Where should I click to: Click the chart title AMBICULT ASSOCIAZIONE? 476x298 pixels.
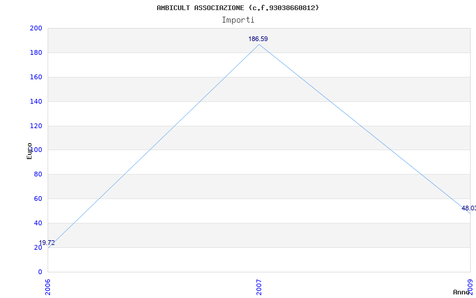click(238, 8)
